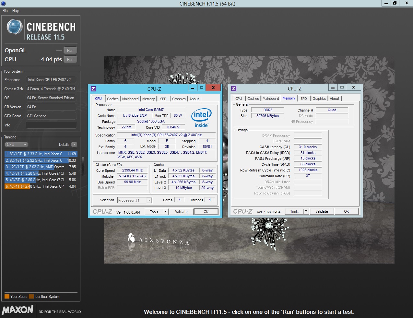
Task: Switch to About tab in right CPU-Z window
Action: coord(335,99)
